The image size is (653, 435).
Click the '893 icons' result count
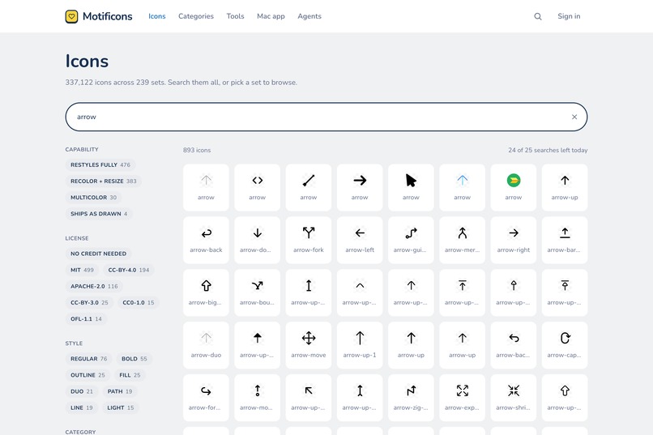pos(197,151)
